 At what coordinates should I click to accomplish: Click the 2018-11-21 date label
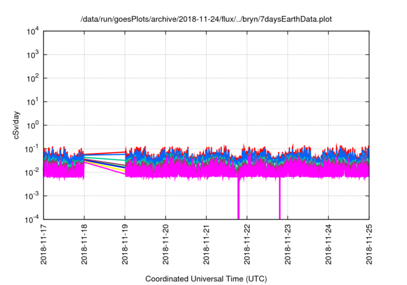206,244
